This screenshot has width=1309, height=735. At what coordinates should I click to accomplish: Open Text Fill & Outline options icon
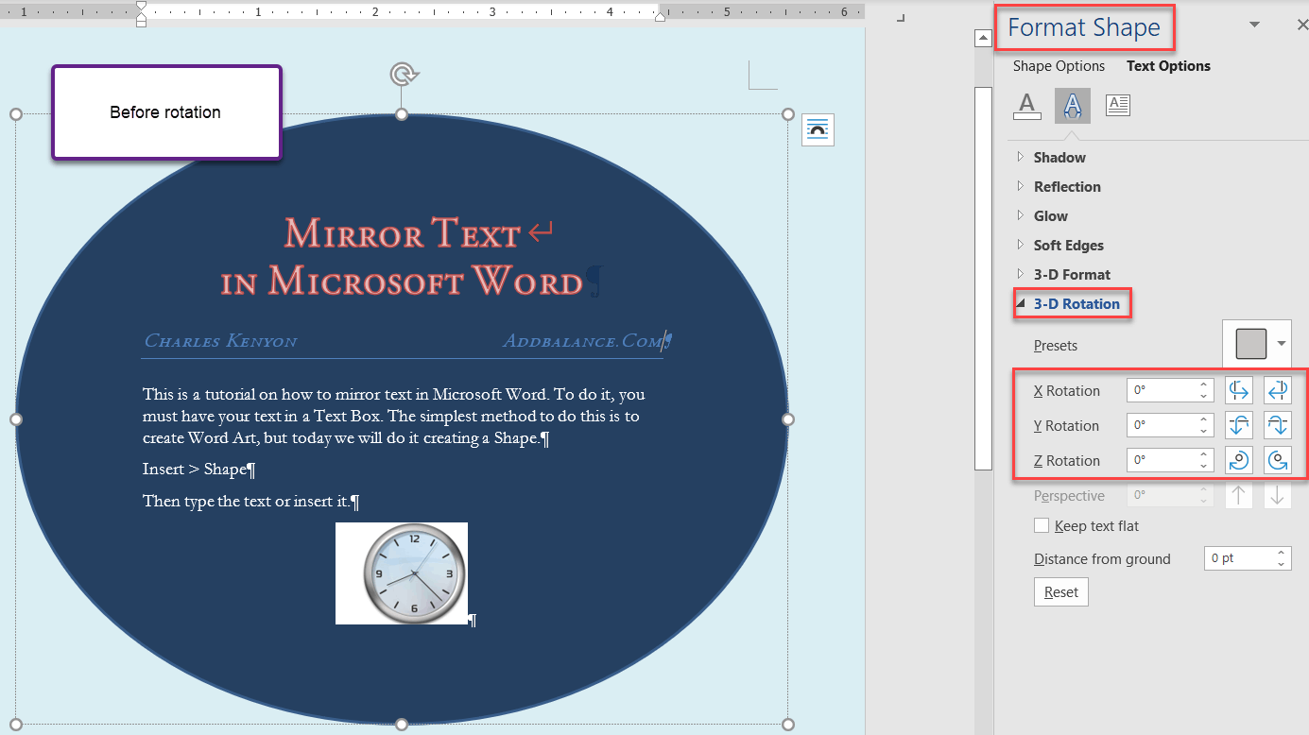pyautogui.click(x=1027, y=105)
